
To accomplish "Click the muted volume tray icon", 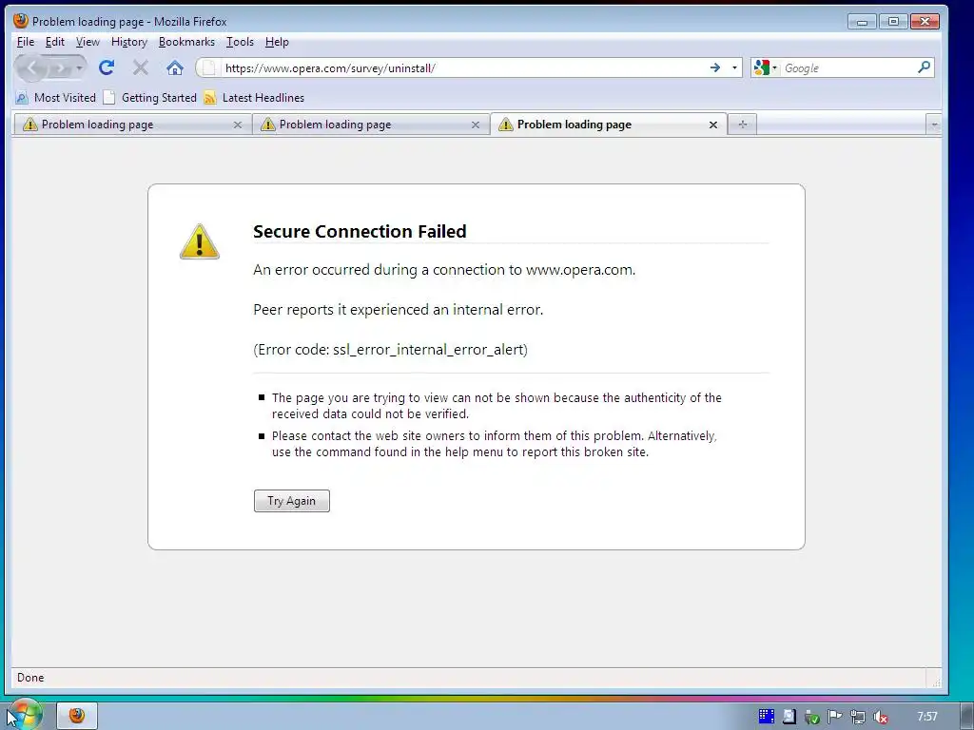I will click(880, 717).
